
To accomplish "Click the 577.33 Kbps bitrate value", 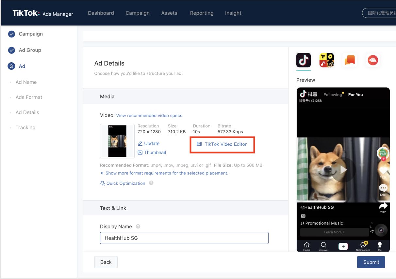I will coord(230,132).
